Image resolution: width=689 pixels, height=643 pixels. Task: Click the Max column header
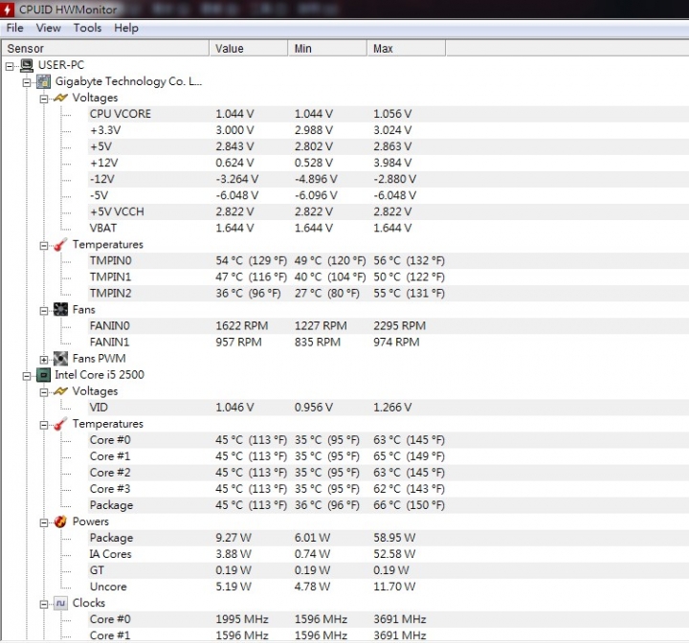(x=407, y=49)
